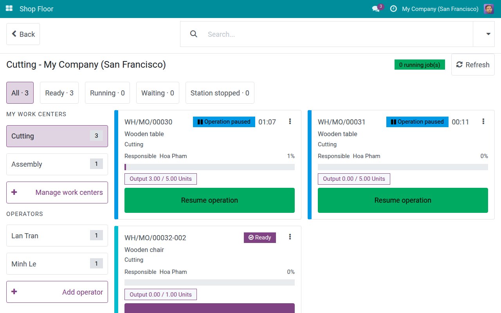
Task: Open the WH/MO/00031 kebab menu
Action: [483, 122]
